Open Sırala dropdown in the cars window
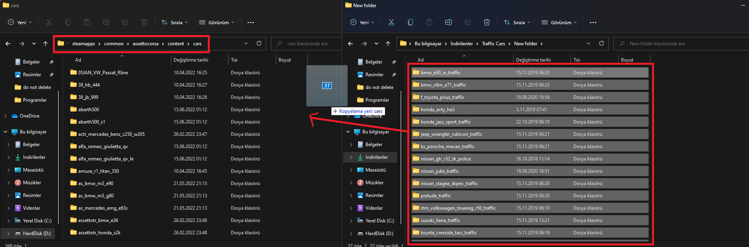Image resolution: width=749 pixels, height=247 pixels. point(175,23)
